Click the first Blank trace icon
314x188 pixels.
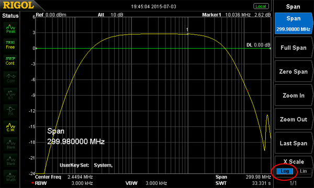coord(10,144)
